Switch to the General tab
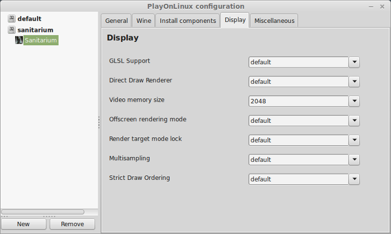The width and height of the screenshot is (391, 234). point(116,21)
